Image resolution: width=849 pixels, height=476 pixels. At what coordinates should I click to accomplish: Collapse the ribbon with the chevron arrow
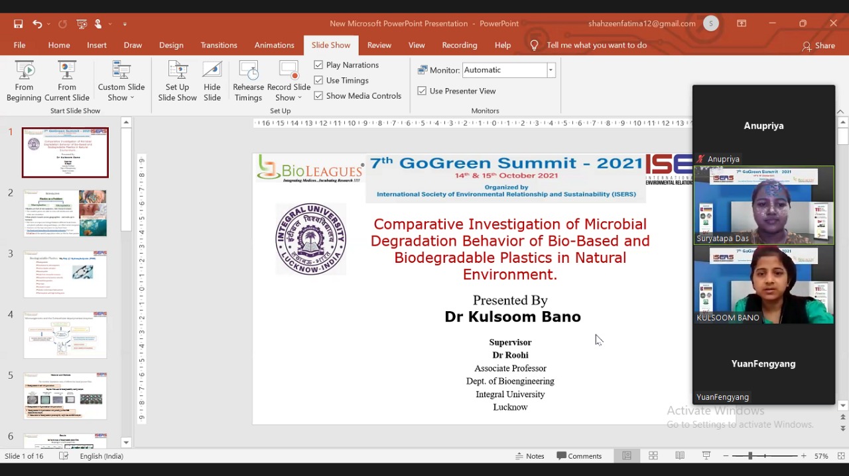pyautogui.click(x=840, y=111)
